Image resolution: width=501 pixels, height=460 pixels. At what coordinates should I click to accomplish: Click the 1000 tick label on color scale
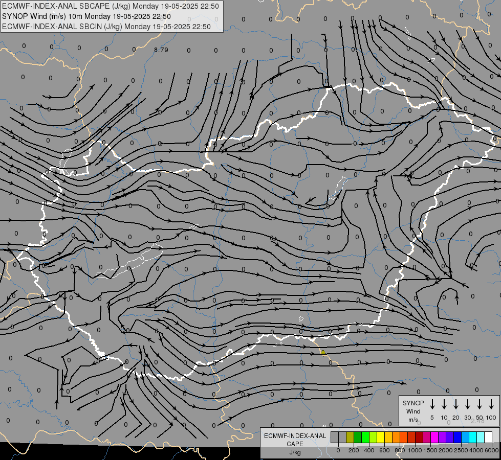coord(415,450)
